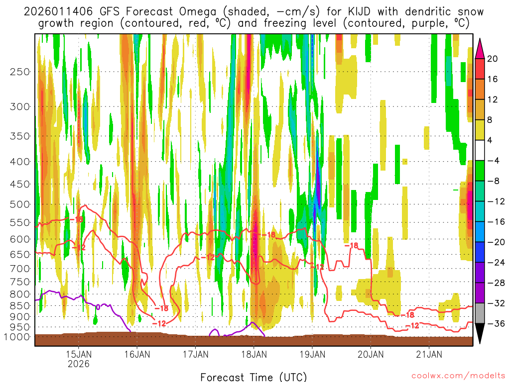Click the 350 pressure level label
Viewport: 510px width, 382px height.
pyautogui.click(x=20, y=136)
